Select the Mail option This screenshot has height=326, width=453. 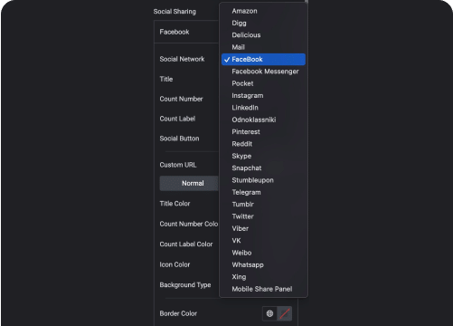(263, 47)
